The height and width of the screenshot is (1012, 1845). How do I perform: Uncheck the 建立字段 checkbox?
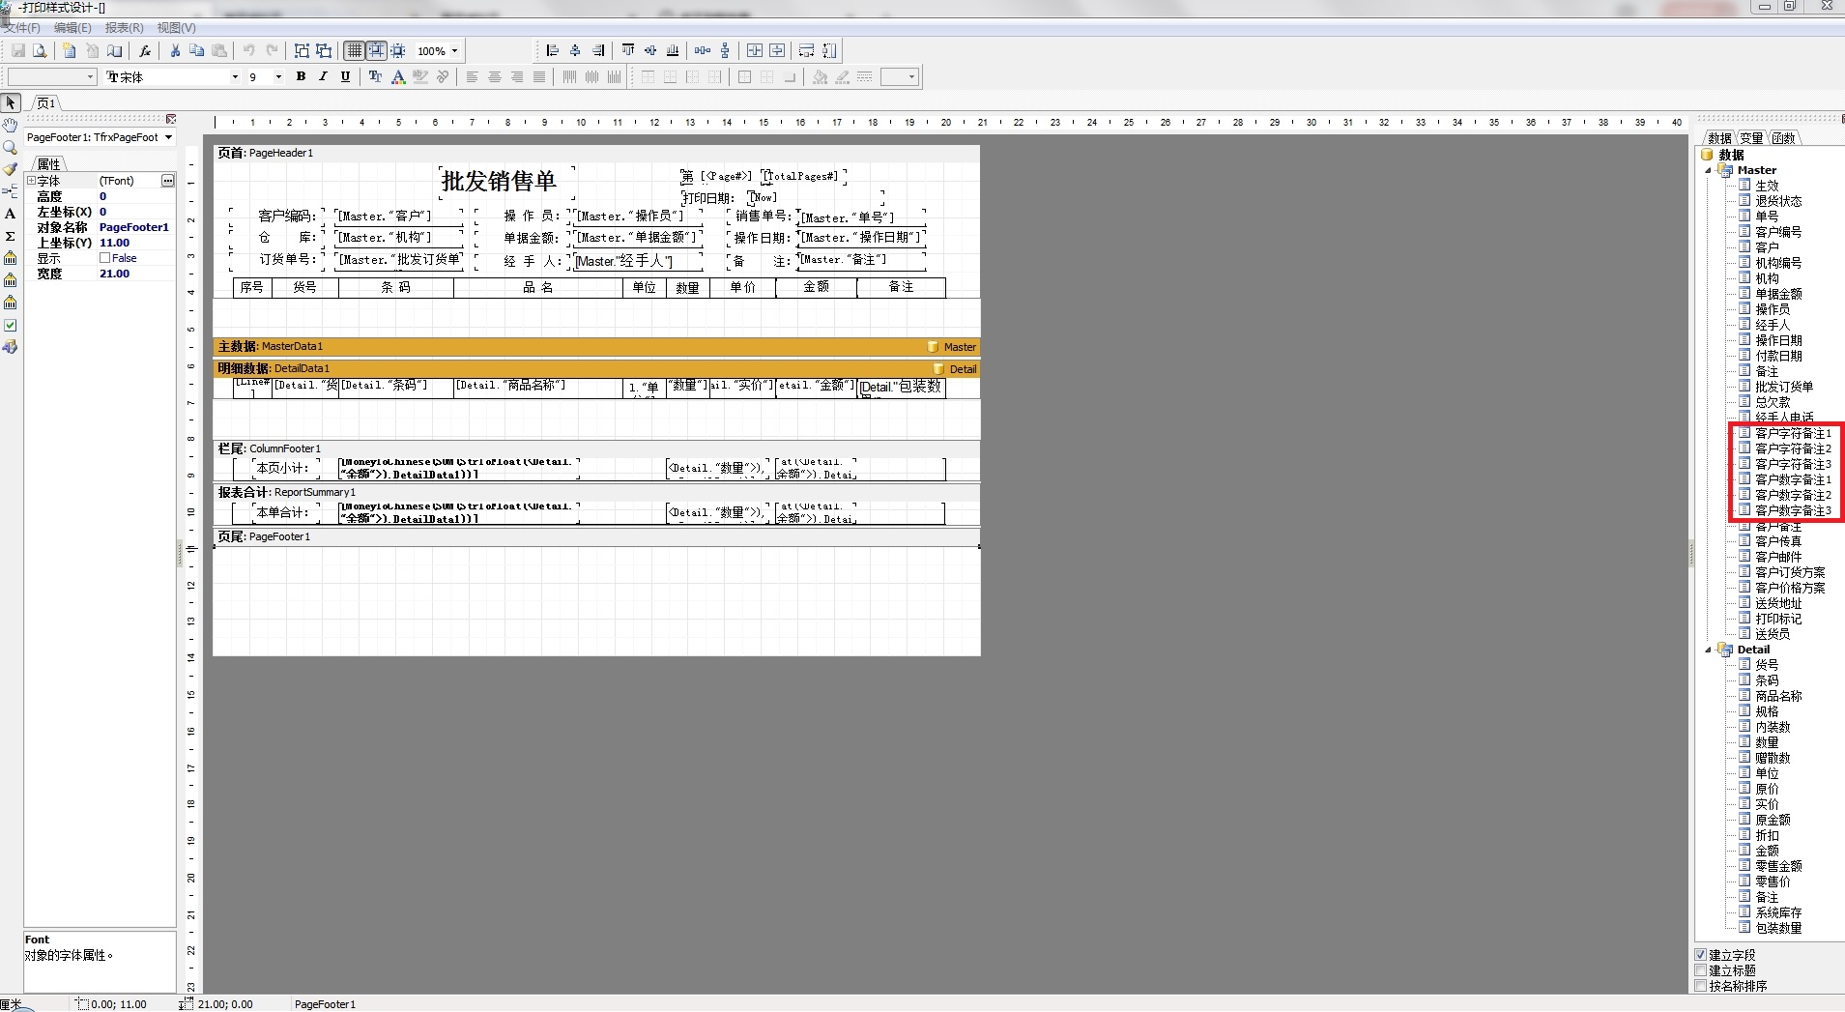click(1701, 955)
